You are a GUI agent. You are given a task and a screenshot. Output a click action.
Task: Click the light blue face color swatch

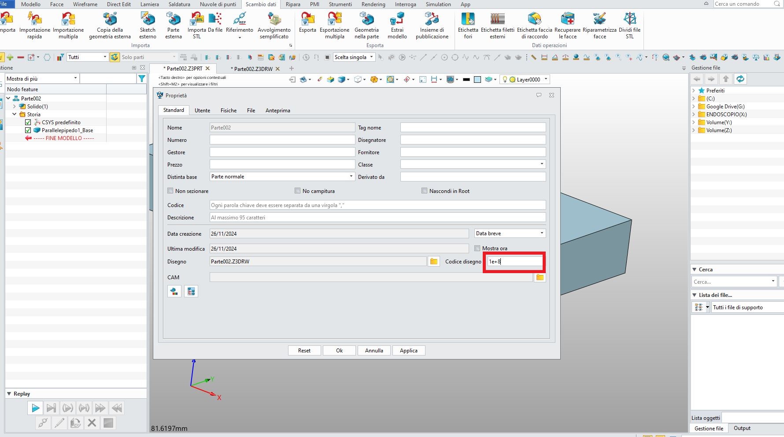pyautogui.click(x=477, y=80)
